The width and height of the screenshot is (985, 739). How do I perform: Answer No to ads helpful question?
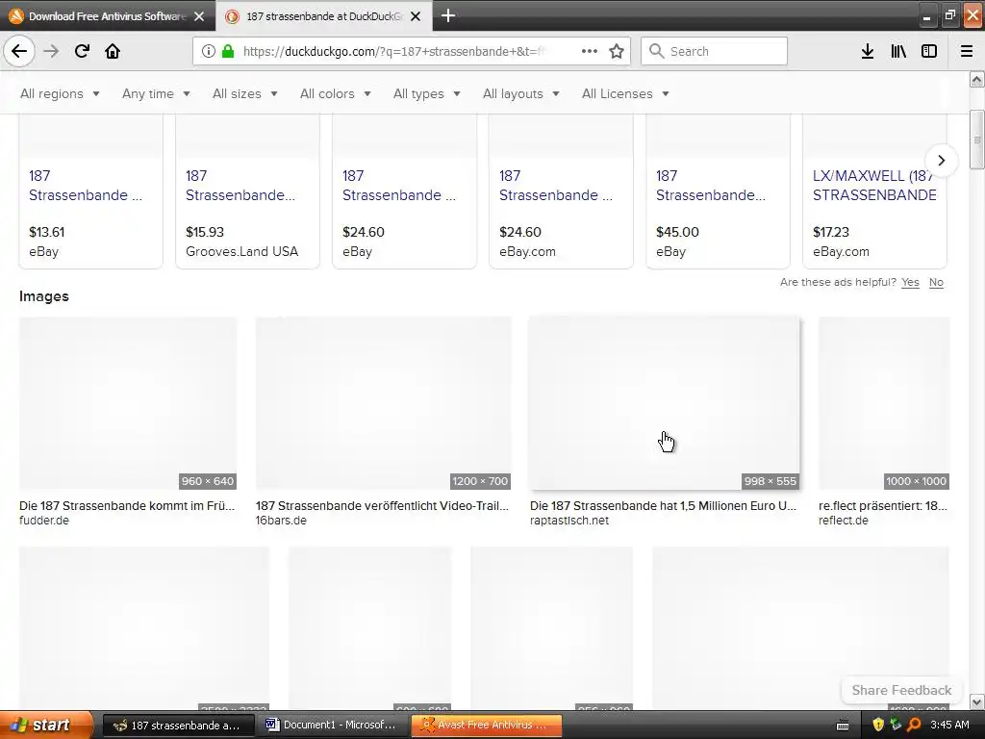tap(936, 282)
